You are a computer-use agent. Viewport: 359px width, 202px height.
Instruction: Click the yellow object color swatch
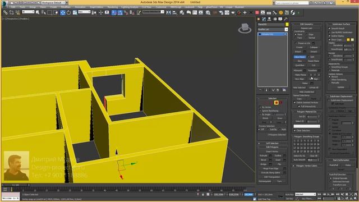click(x=287, y=25)
